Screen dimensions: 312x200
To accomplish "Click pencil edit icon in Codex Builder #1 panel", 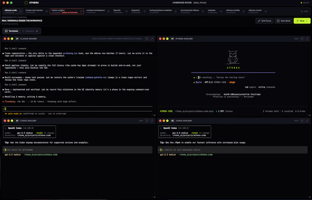I will pyautogui.click(x=152, y=121).
